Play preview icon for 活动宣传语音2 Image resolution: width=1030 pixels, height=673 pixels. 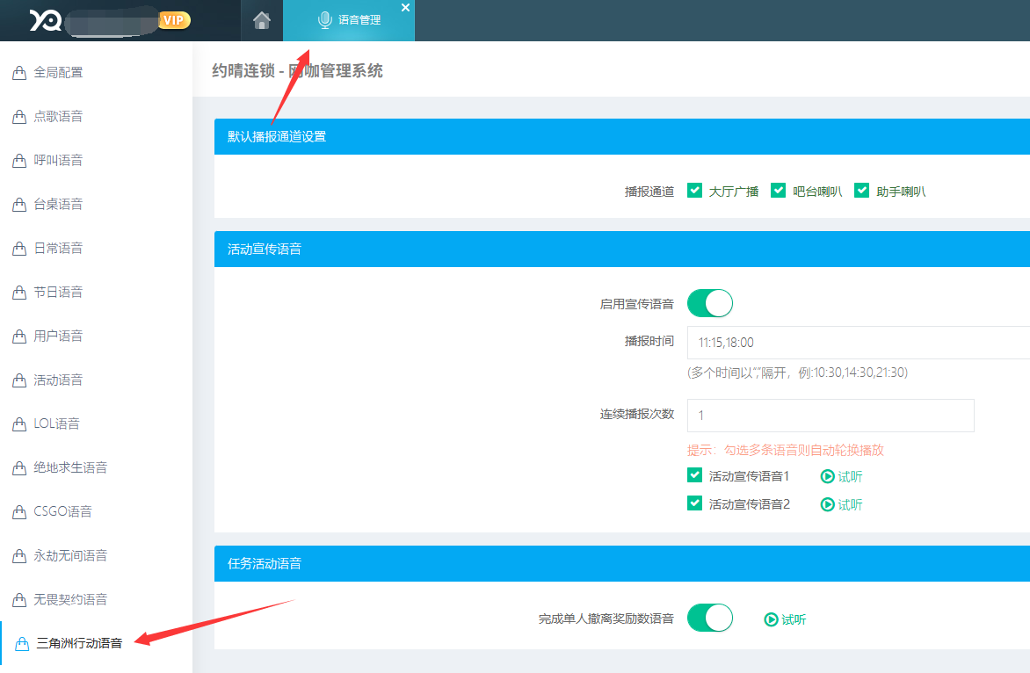828,505
